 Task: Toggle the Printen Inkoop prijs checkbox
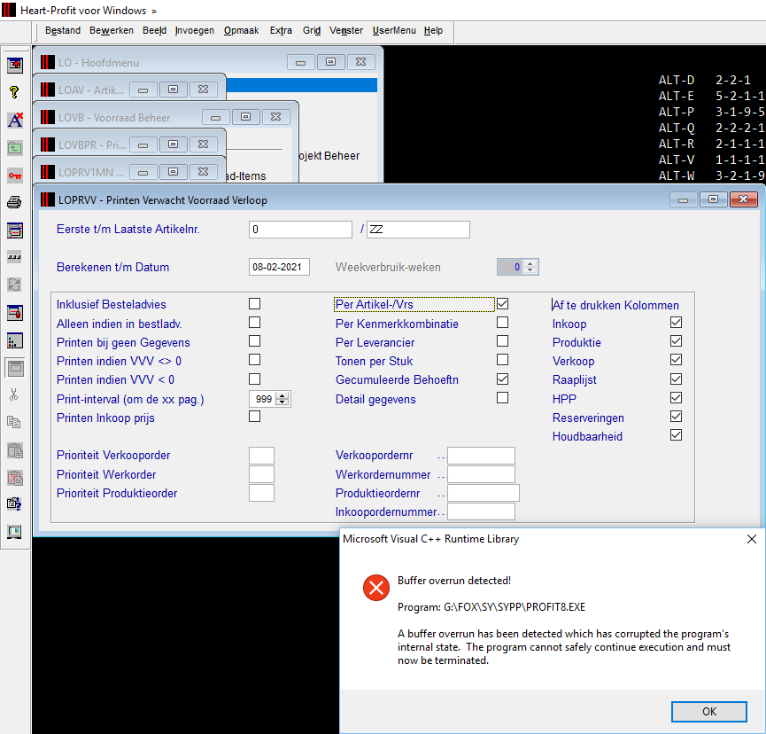pos(254,416)
